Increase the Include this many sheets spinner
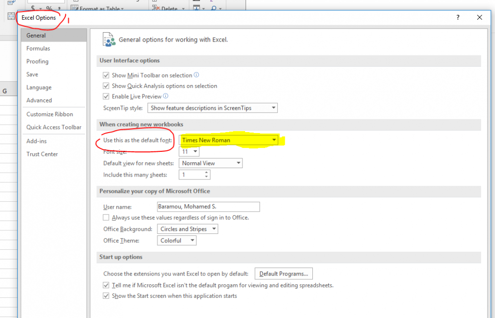The width and height of the screenshot is (495, 318). tap(206, 173)
